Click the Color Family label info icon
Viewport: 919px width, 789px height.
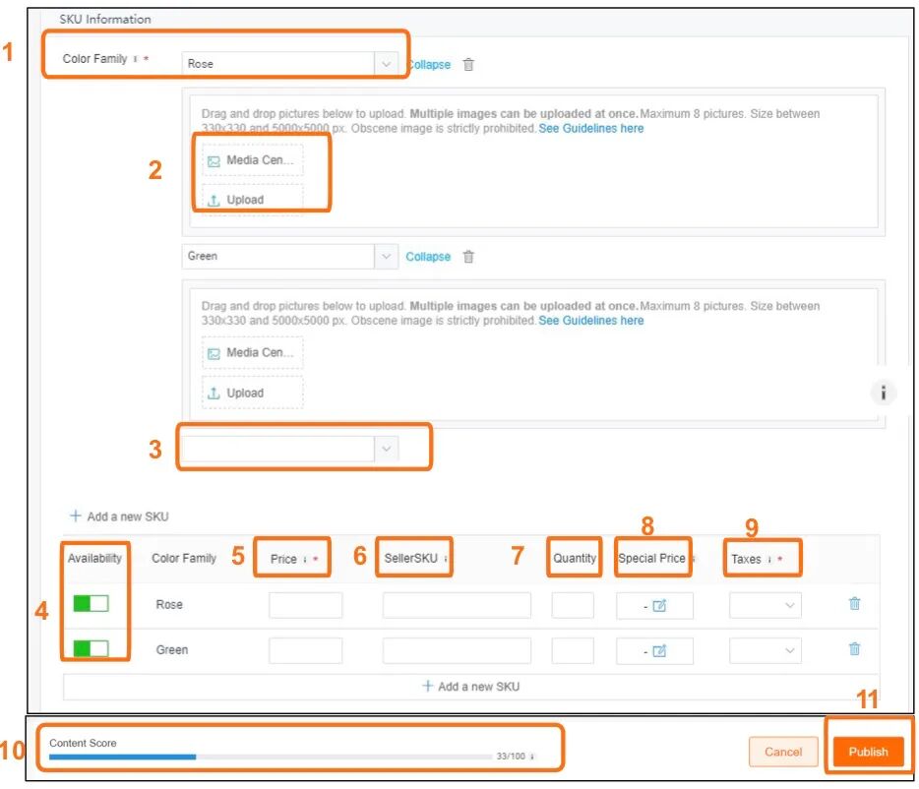click(135, 59)
